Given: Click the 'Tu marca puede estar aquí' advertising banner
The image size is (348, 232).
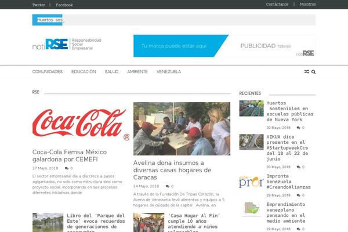Looking at the screenshot, I should [224, 46].
